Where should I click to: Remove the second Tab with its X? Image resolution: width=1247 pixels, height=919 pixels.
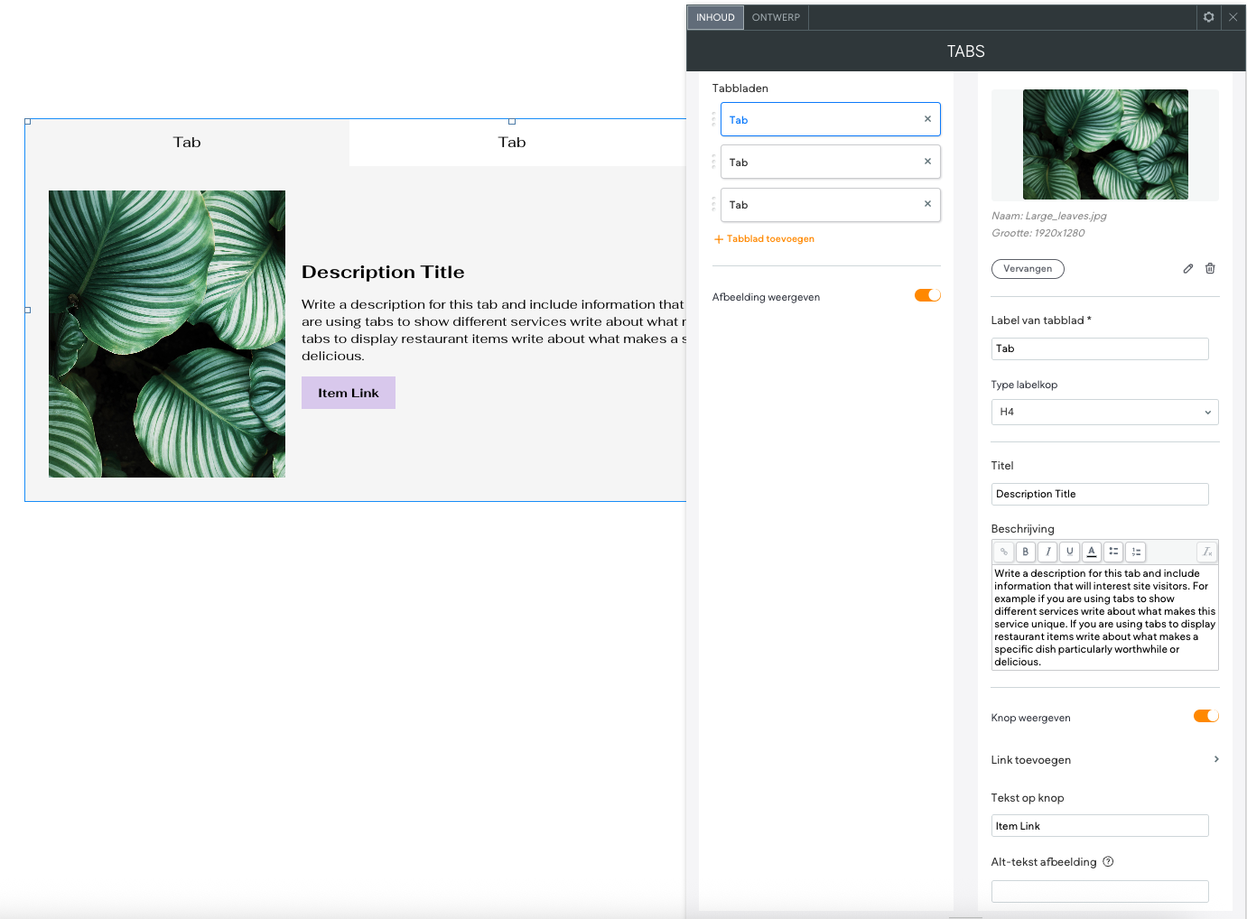tap(927, 162)
